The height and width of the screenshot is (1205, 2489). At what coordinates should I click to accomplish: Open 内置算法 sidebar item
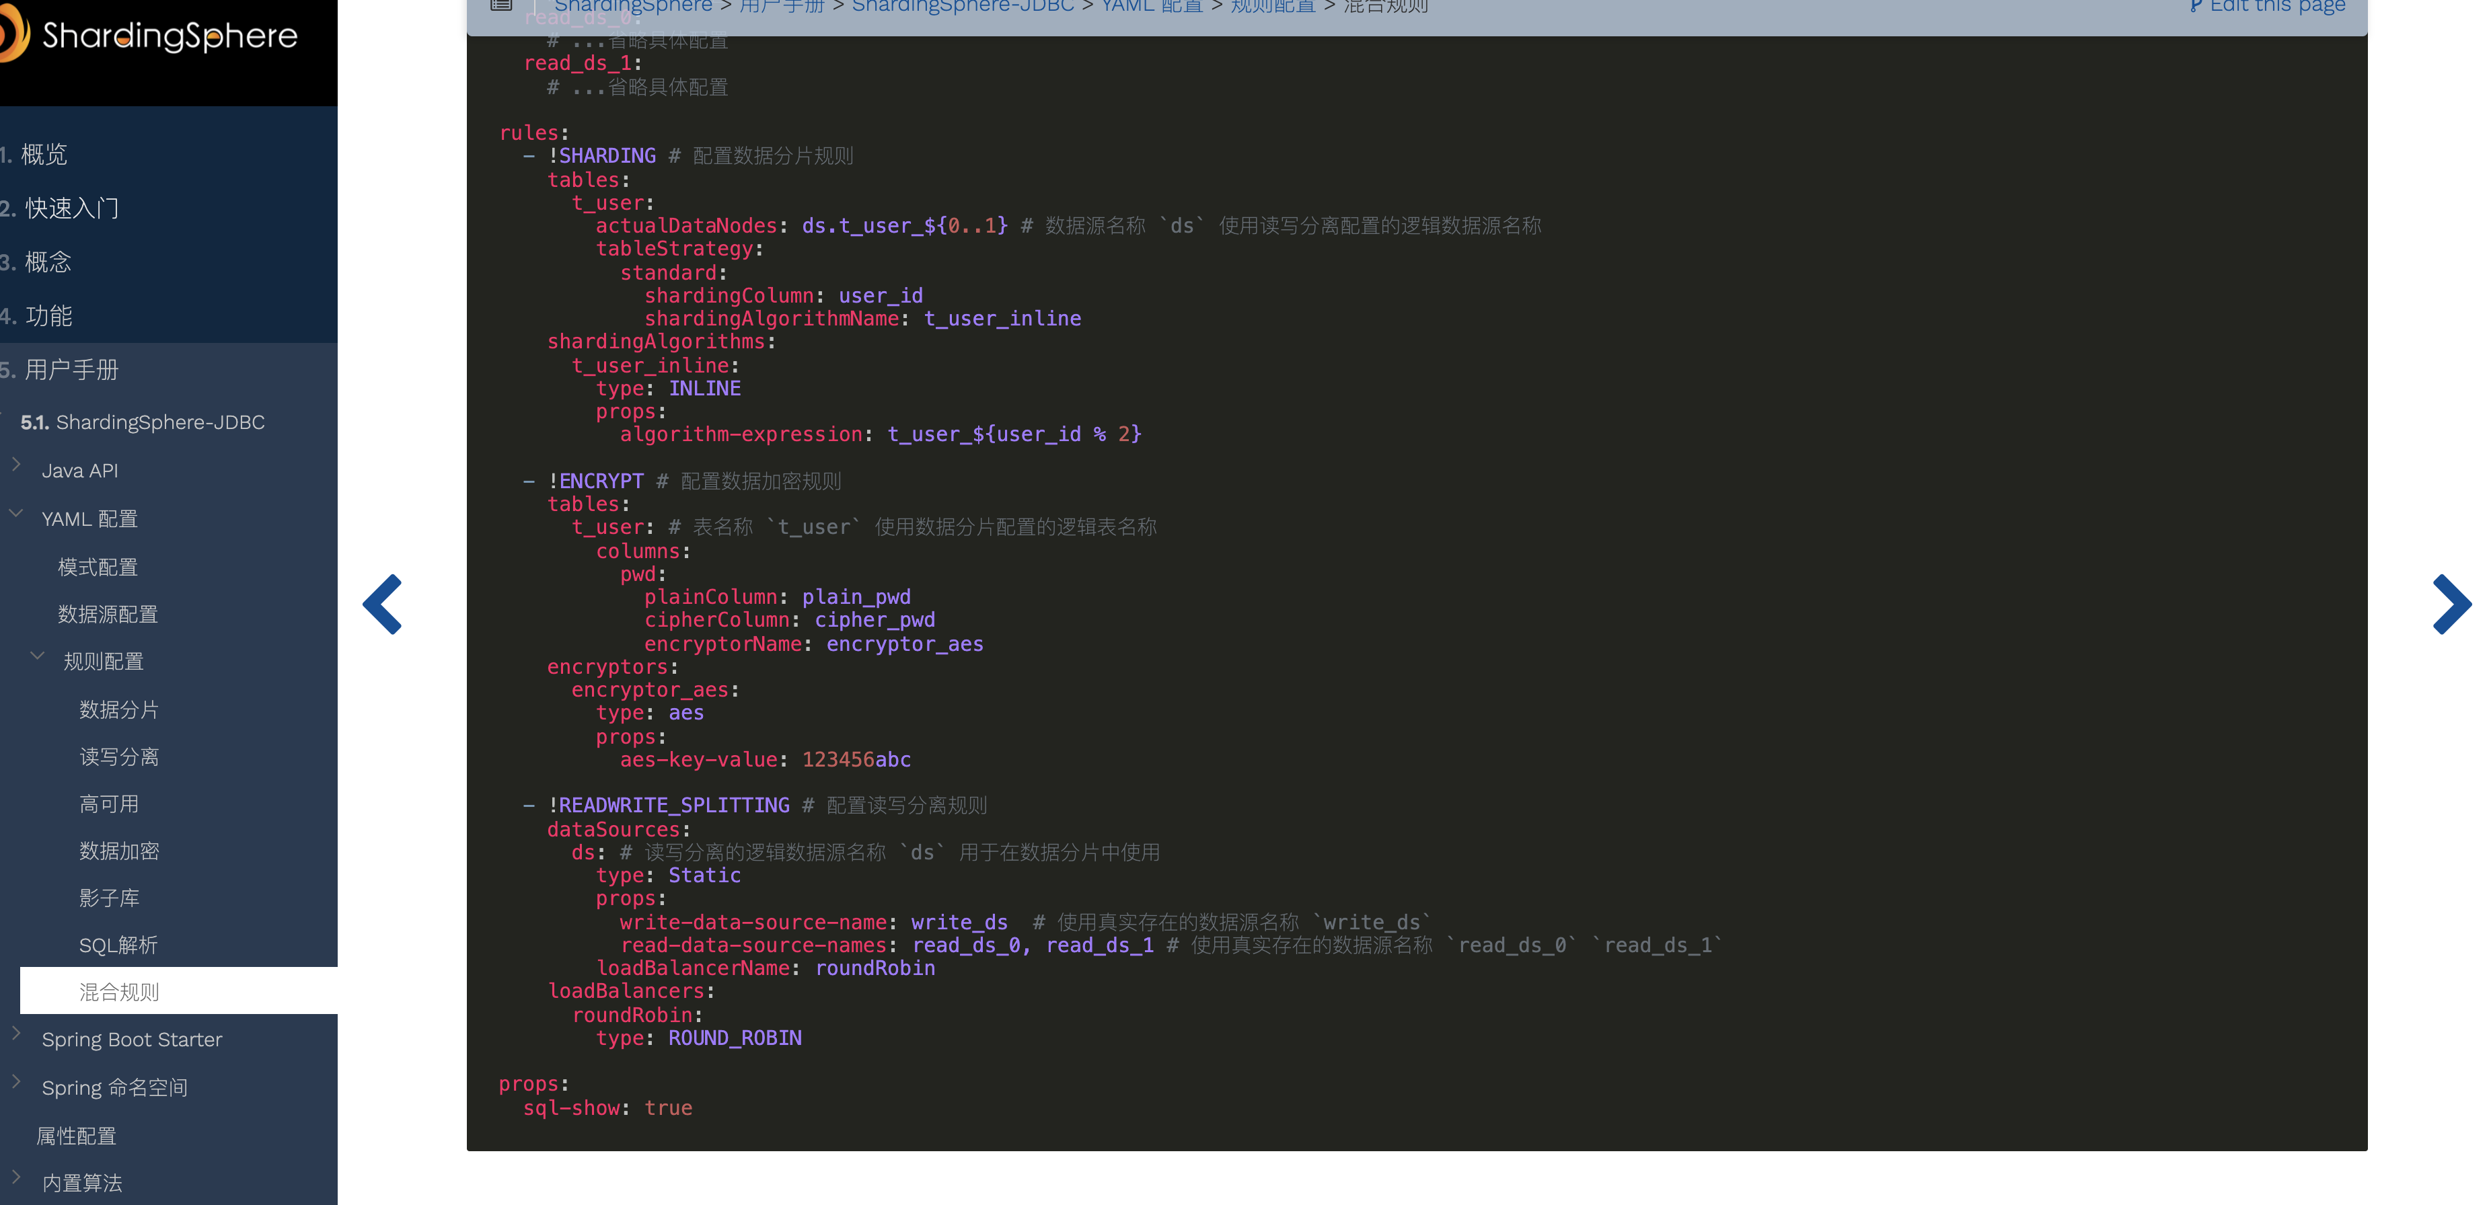(x=82, y=1183)
